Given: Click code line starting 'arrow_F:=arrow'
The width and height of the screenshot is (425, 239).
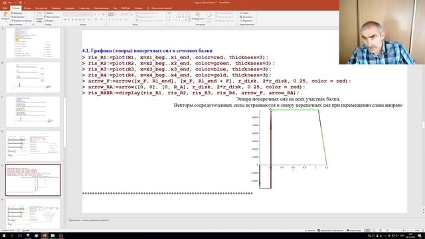Looking at the screenshot, I should tap(216, 81).
